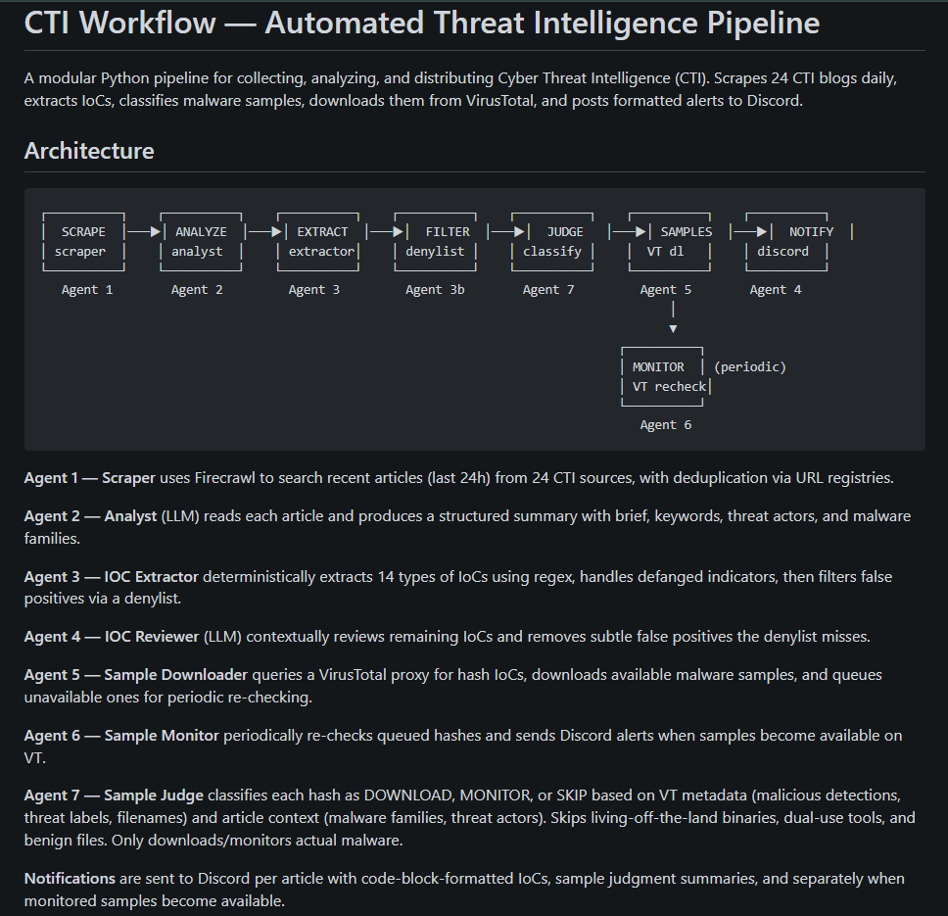Click the bold 'Agent 6 — Sample Monitor' text
The image size is (948, 916).
coord(121,735)
